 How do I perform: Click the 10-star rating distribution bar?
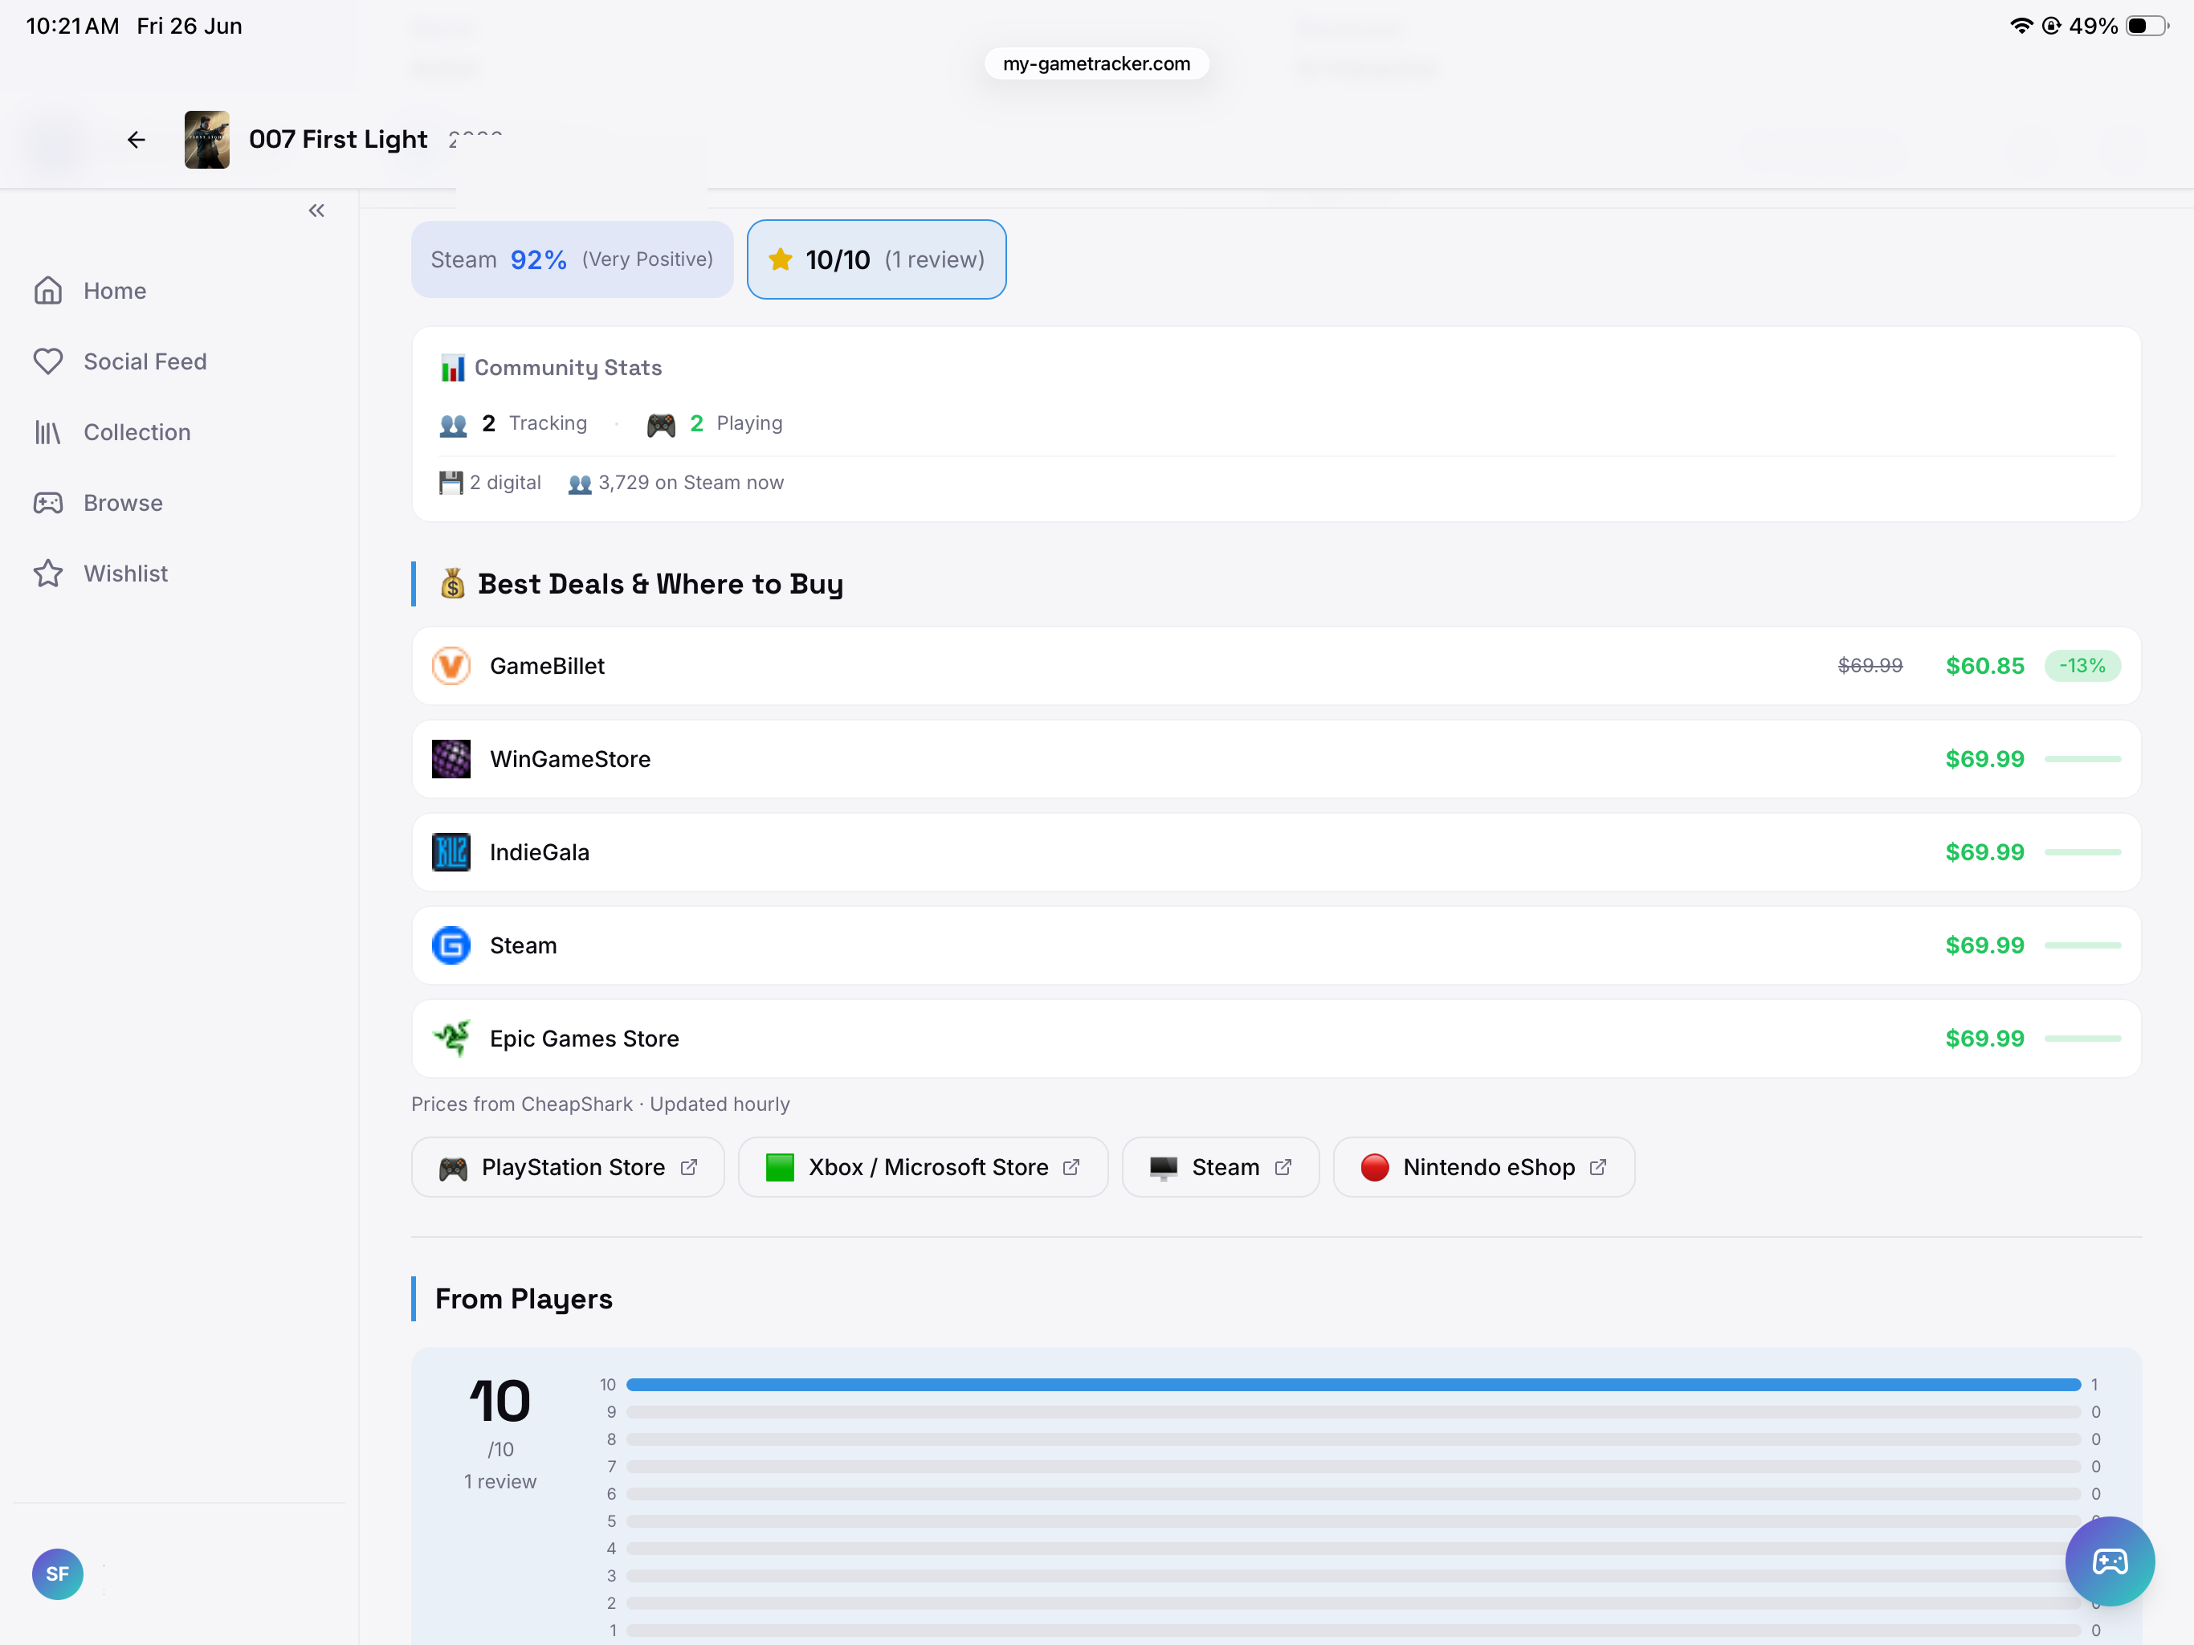(x=1353, y=1385)
